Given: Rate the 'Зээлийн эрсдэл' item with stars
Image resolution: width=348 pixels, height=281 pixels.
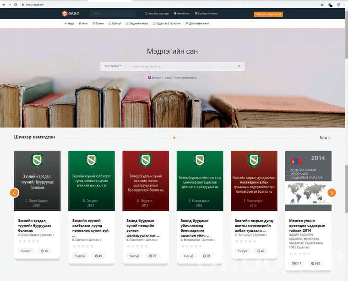Looking at the screenshot, I should pyautogui.click(x=28, y=241).
